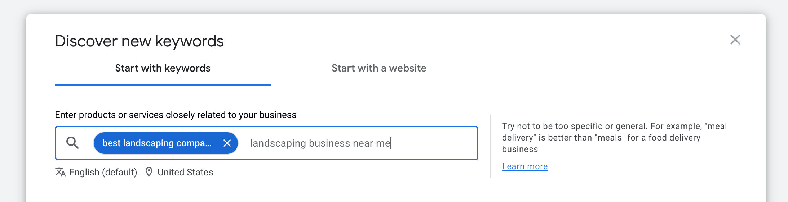Select the 'best landscaping compa…' chip label
This screenshot has height=202, width=788.
click(x=157, y=143)
